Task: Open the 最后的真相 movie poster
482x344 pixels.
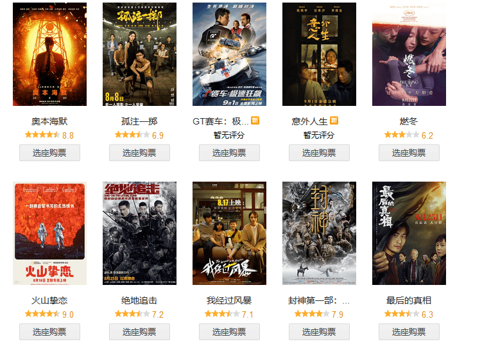Action: (x=409, y=233)
